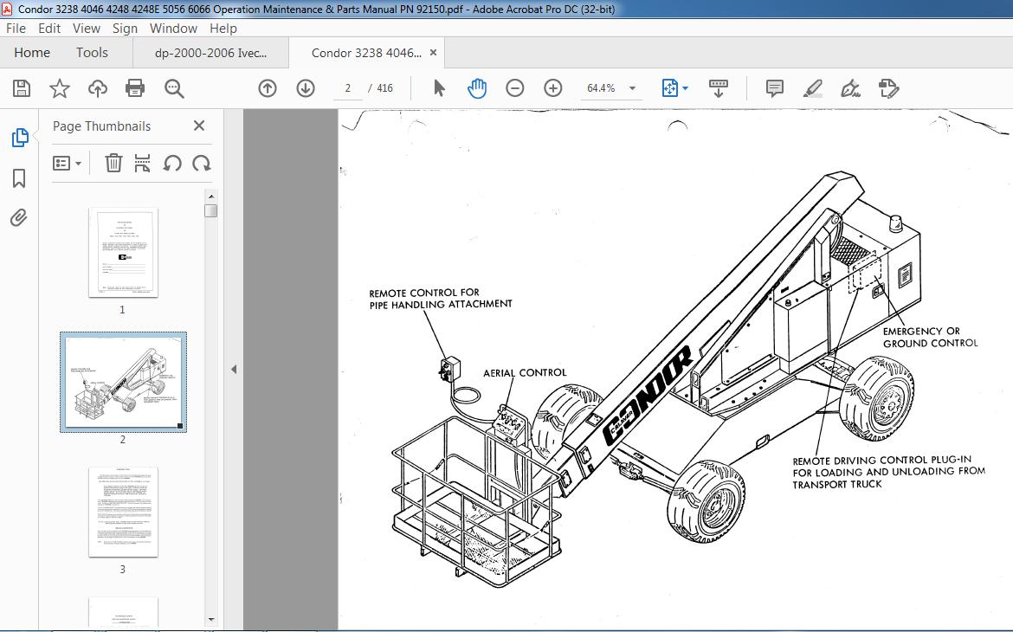Open the Bookmarks pane icon

tap(19, 178)
